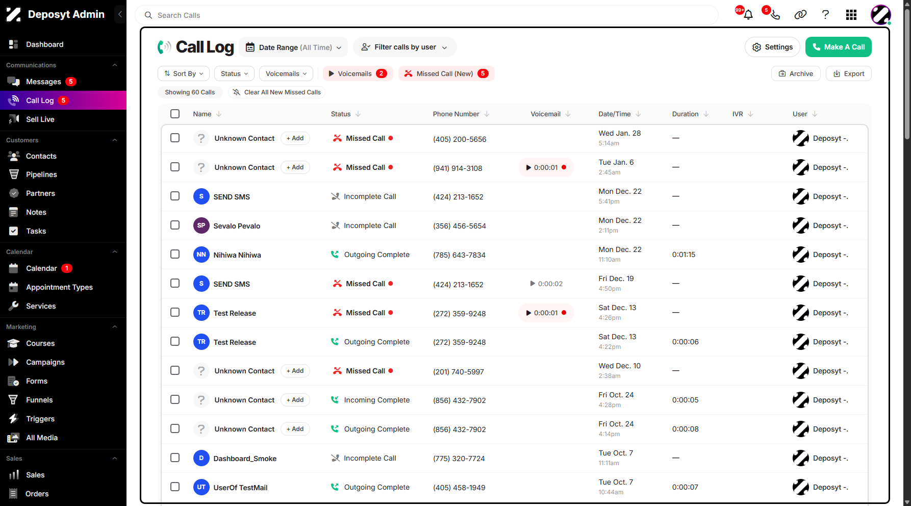The width and height of the screenshot is (911, 506).
Task: Open Filter calls by user dropdown
Action: (404, 47)
